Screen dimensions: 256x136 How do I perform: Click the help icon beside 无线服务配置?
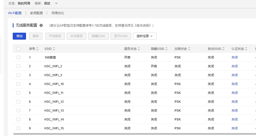click(x=41, y=25)
